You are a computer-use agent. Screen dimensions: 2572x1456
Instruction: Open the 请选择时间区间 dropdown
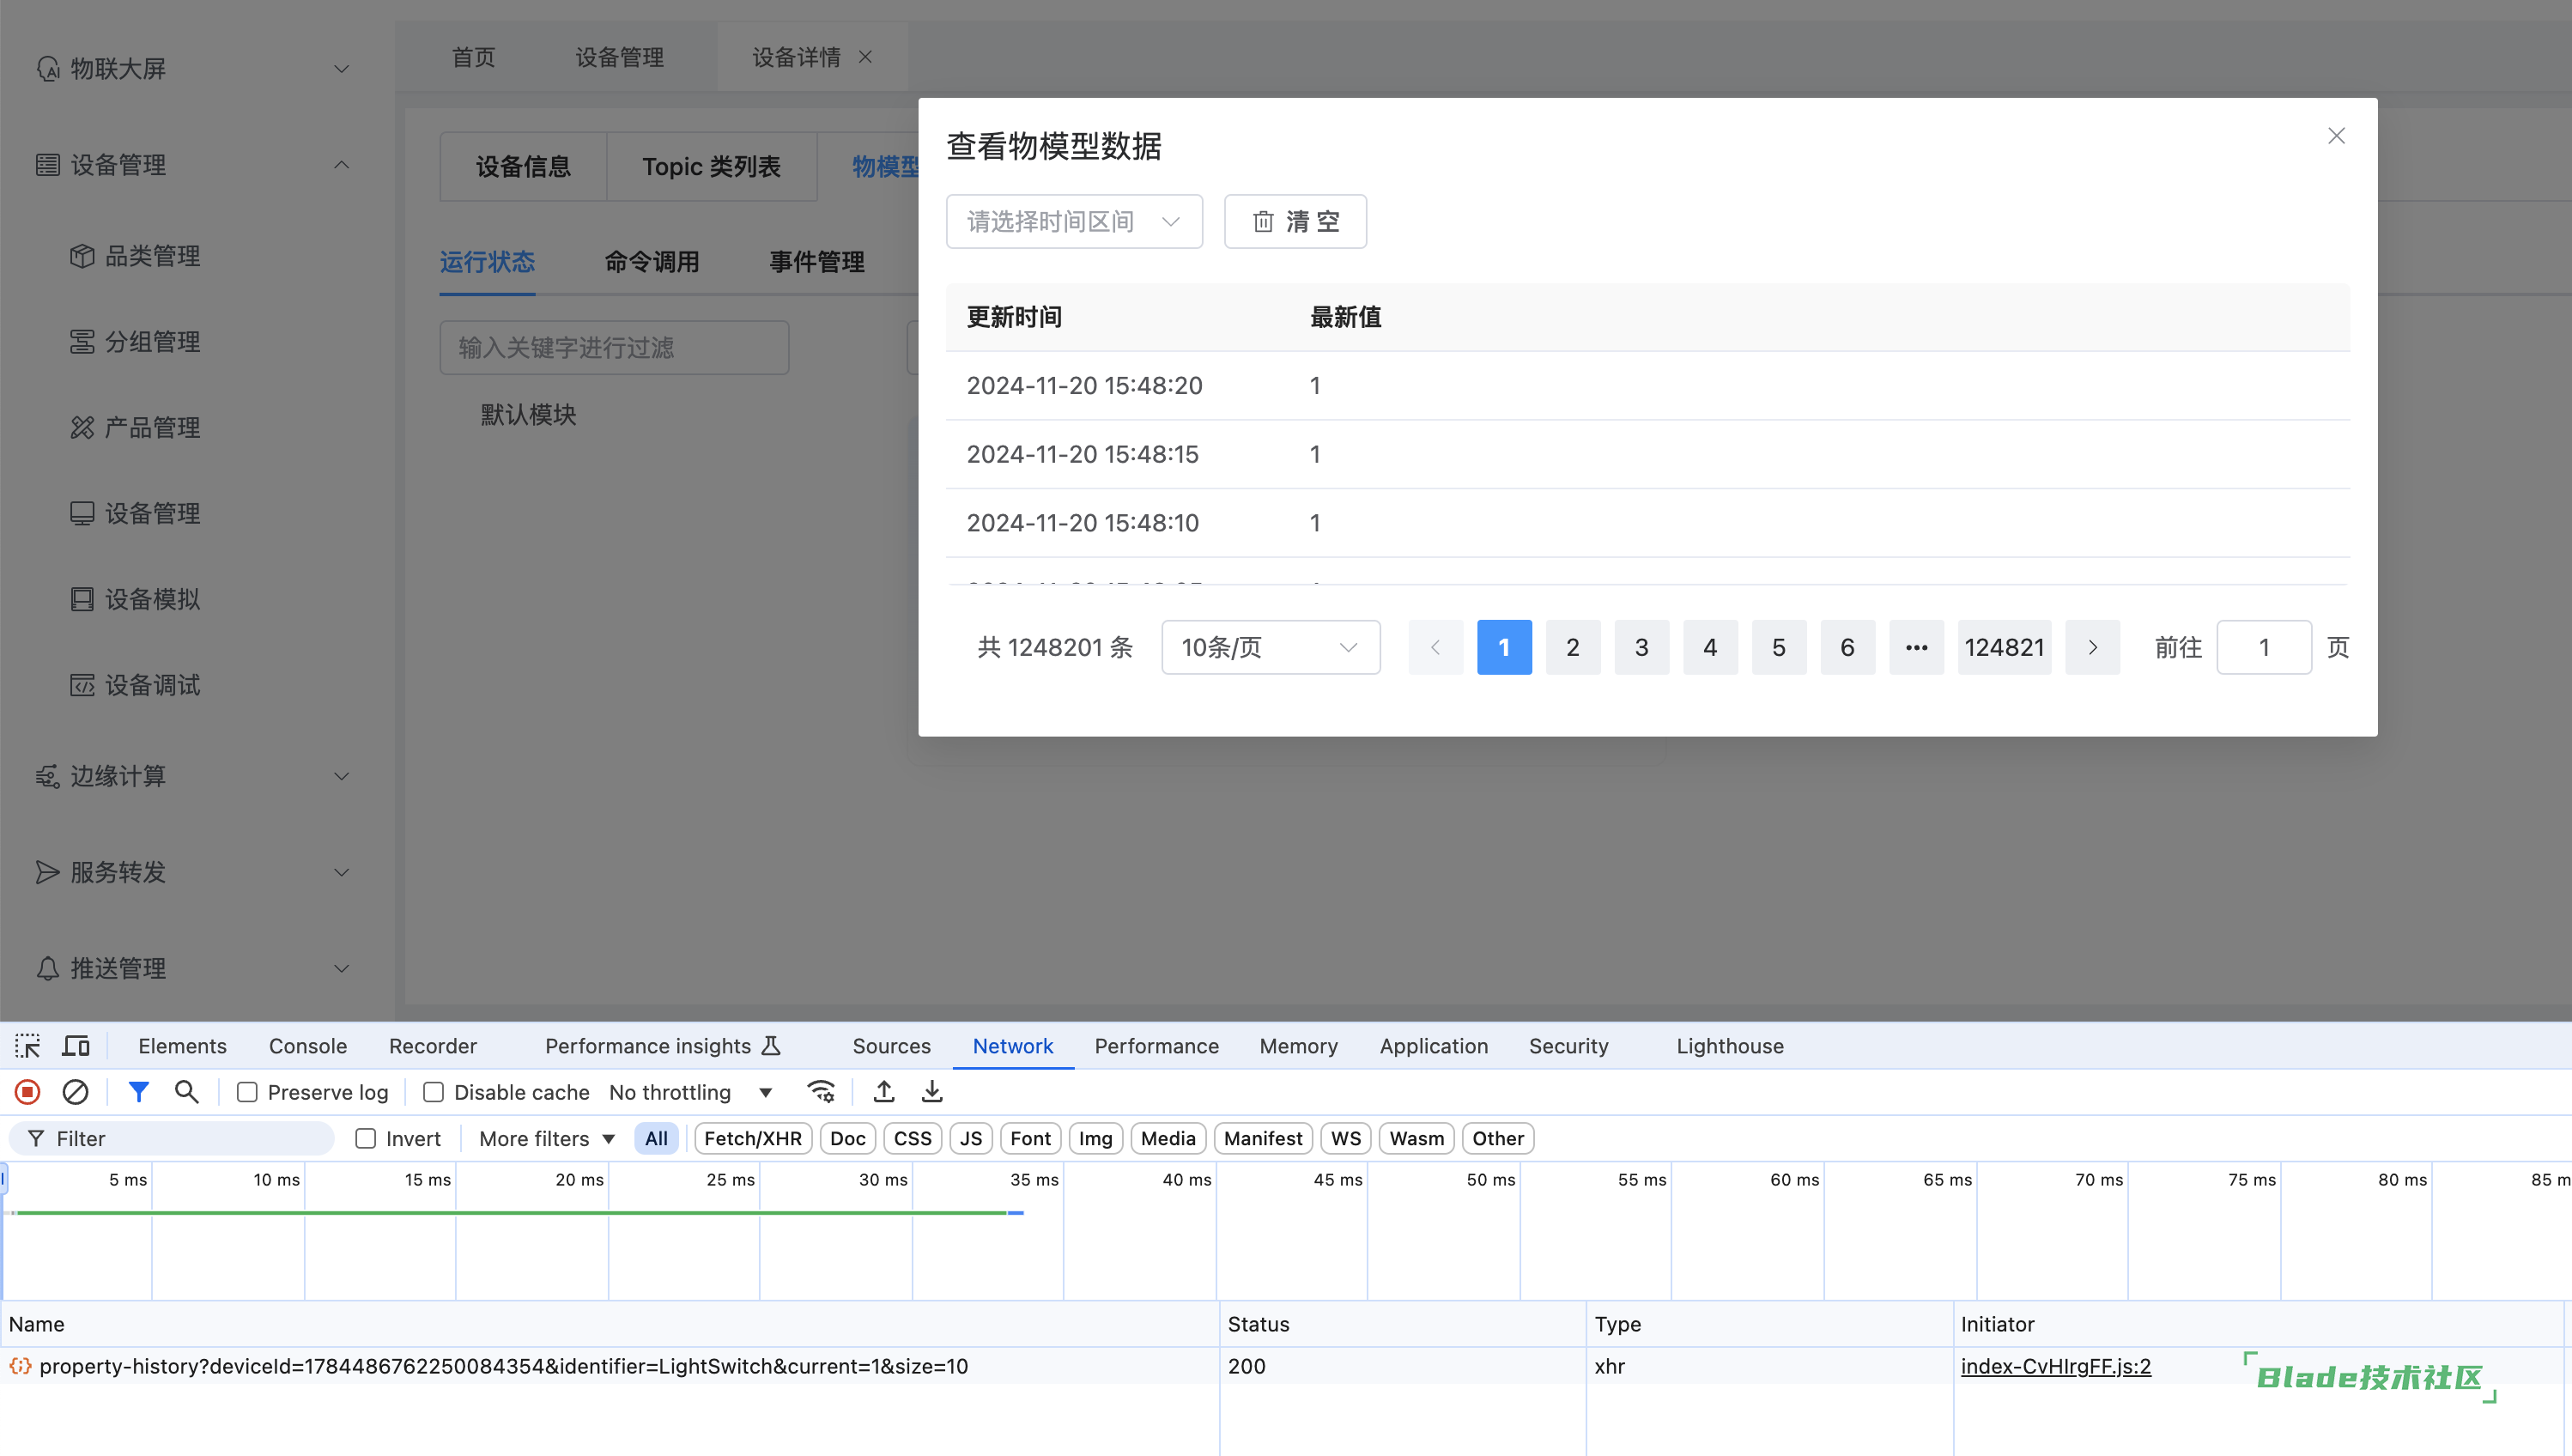pos(1074,222)
